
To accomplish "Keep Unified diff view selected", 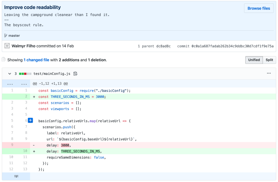I will (x=254, y=60).
